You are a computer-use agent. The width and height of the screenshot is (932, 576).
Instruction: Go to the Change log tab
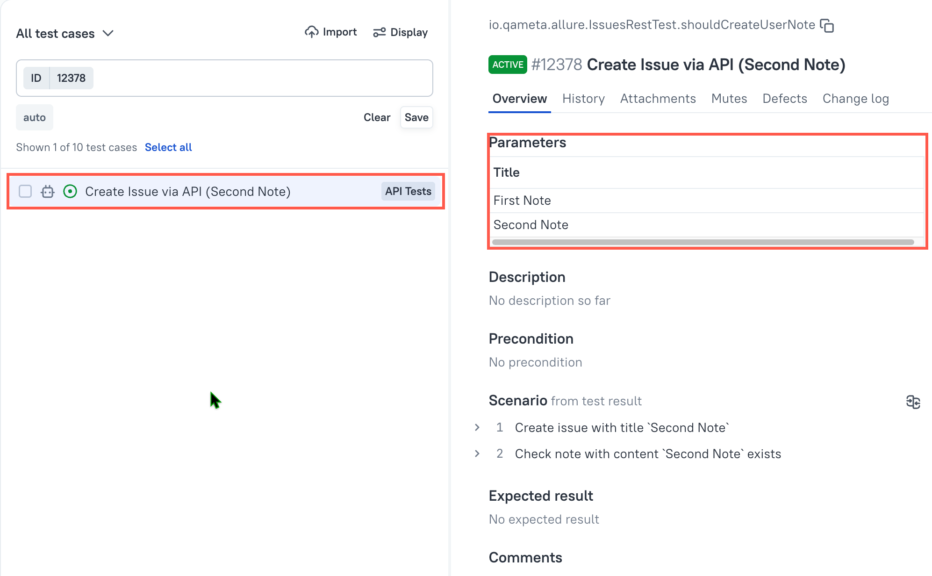pyautogui.click(x=855, y=99)
